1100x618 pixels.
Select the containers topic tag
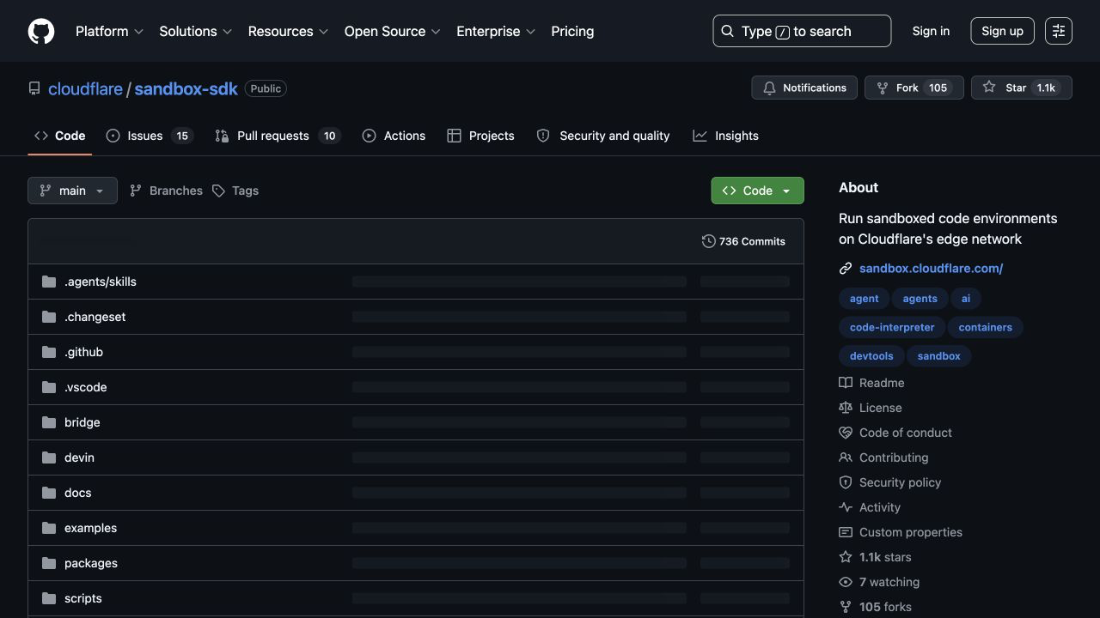tap(985, 327)
